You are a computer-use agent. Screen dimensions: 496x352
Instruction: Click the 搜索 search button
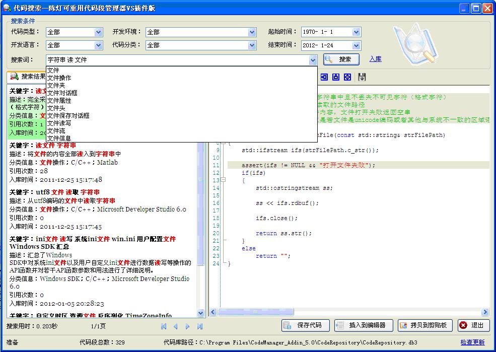(341, 59)
